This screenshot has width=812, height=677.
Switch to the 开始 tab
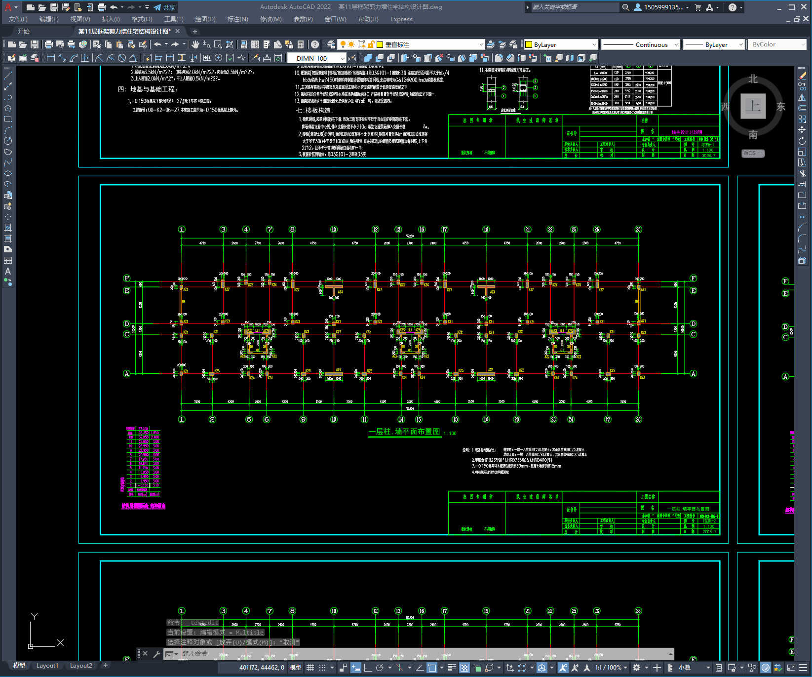point(24,31)
